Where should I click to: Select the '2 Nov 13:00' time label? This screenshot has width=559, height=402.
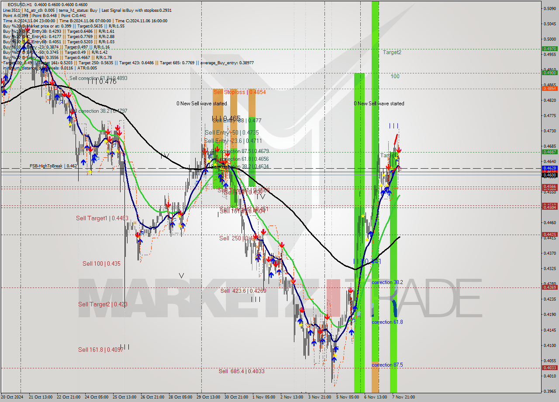[292, 397]
